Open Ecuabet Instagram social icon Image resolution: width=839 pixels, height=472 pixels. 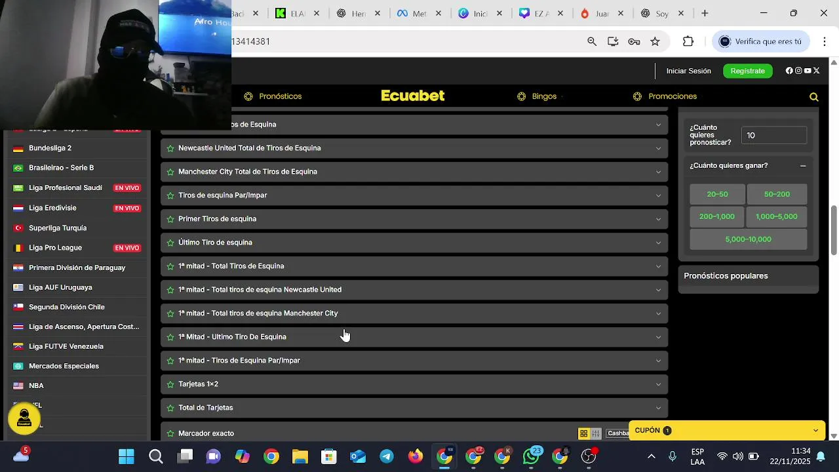(x=798, y=71)
